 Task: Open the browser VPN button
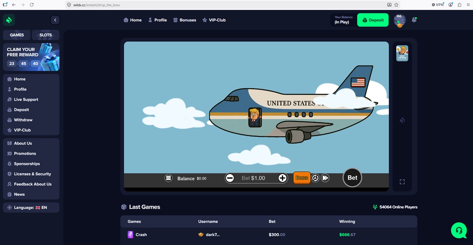pos(438,5)
